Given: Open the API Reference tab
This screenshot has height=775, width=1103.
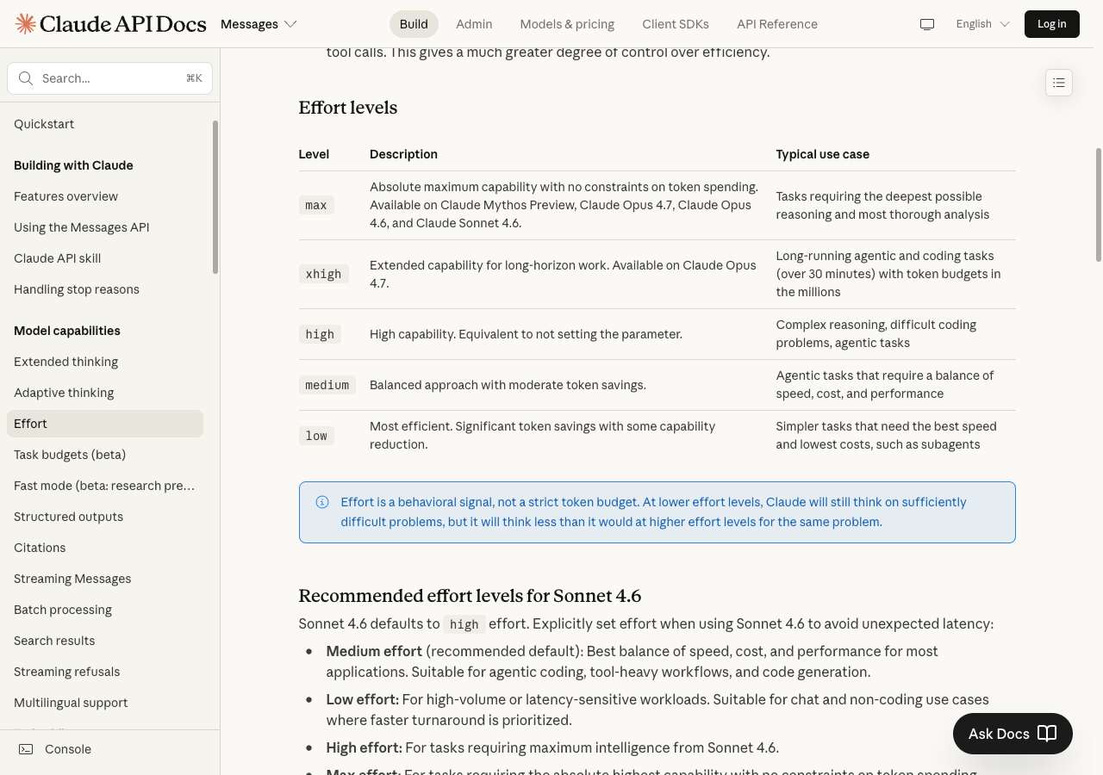Looking at the screenshot, I should pos(777,24).
